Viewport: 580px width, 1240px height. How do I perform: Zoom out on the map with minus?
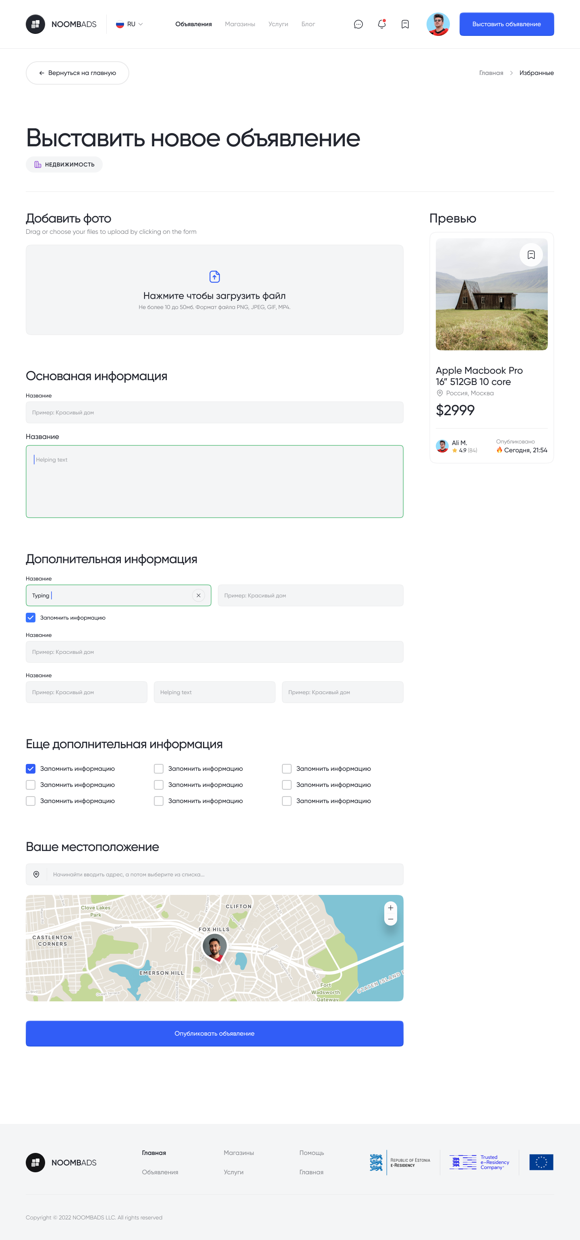(391, 919)
